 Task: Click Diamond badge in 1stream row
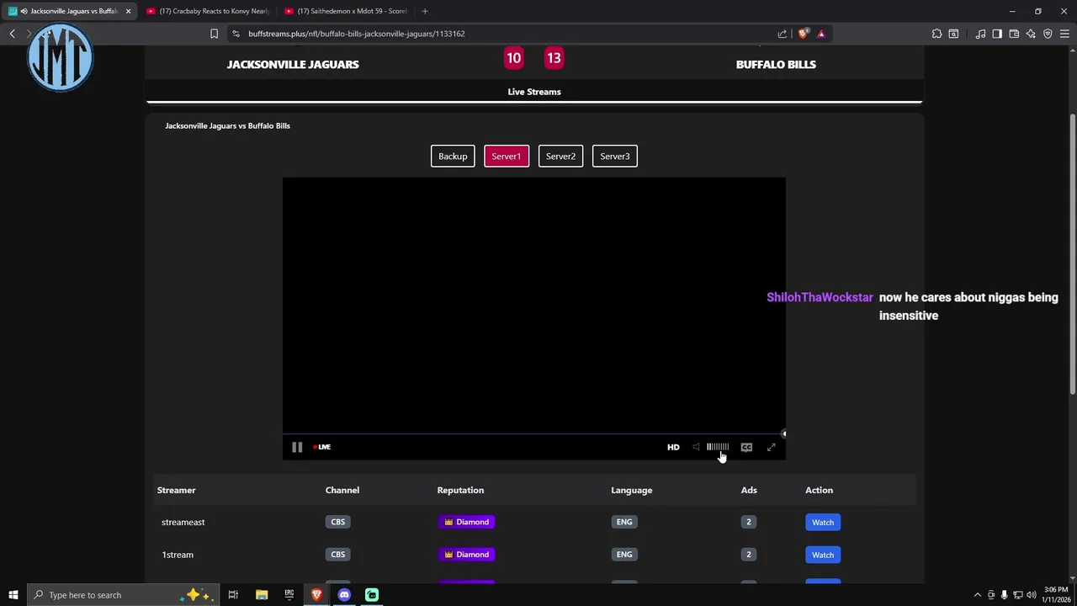(467, 555)
